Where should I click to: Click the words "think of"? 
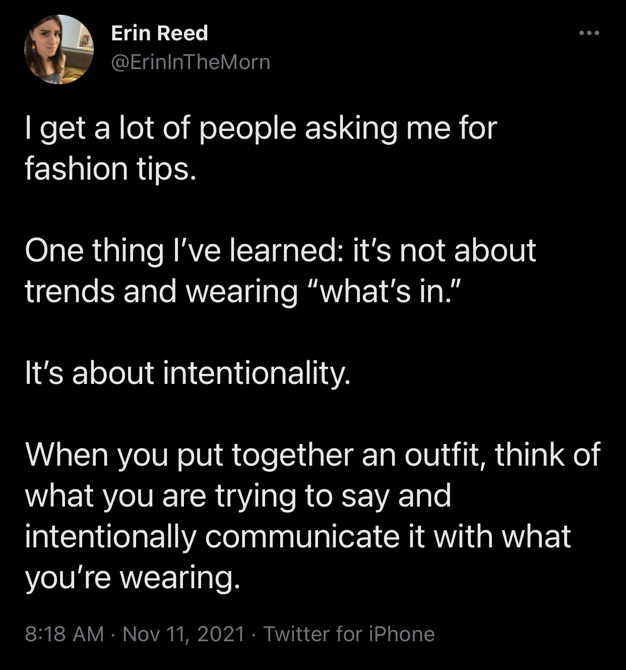click(x=547, y=455)
